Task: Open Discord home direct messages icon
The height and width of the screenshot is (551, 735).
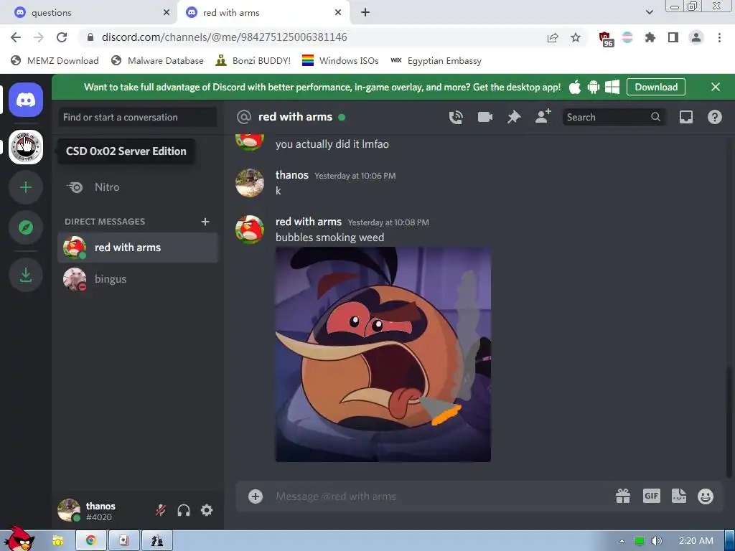Action: [26, 100]
